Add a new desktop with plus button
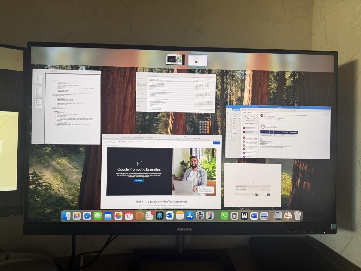Viewport: 361px width, 271px height. [331, 64]
